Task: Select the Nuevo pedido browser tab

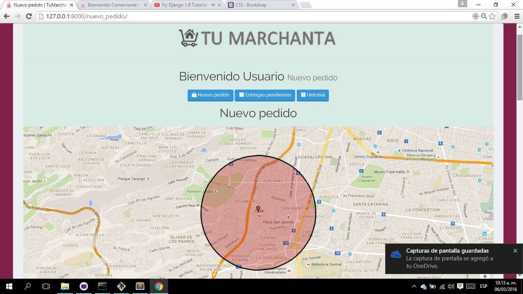Action: (40, 5)
